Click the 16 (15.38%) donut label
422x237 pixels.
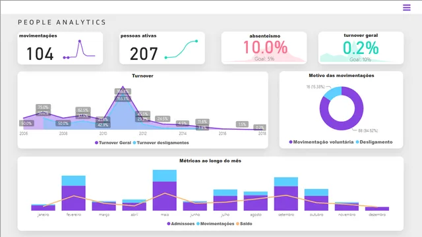(315, 87)
